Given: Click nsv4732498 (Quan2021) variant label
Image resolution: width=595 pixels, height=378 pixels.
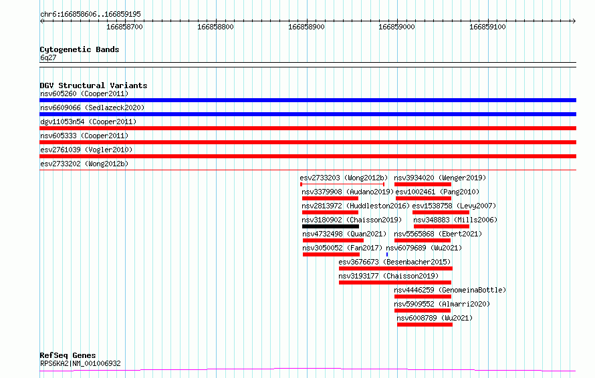Looking at the screenshot, I should [344, 234].
